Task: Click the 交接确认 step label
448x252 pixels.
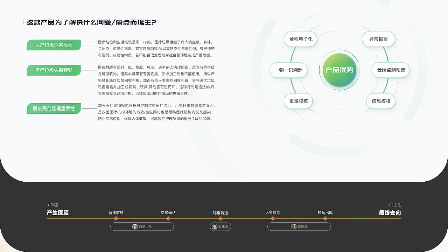Action: point(168,213)
